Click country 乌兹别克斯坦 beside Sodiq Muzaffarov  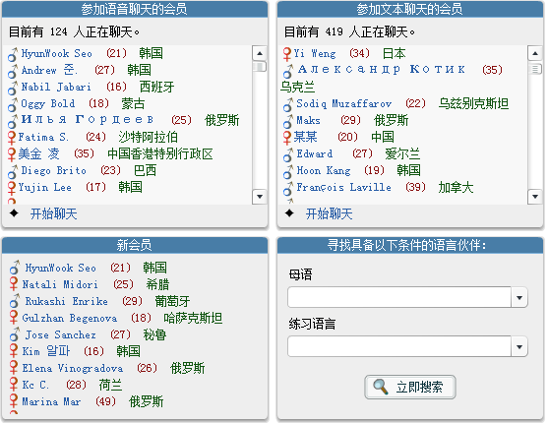pos(473,104)
